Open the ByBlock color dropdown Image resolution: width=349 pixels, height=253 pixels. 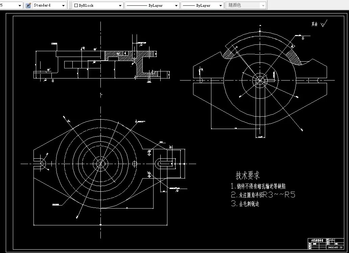click(x=120, y=5)
